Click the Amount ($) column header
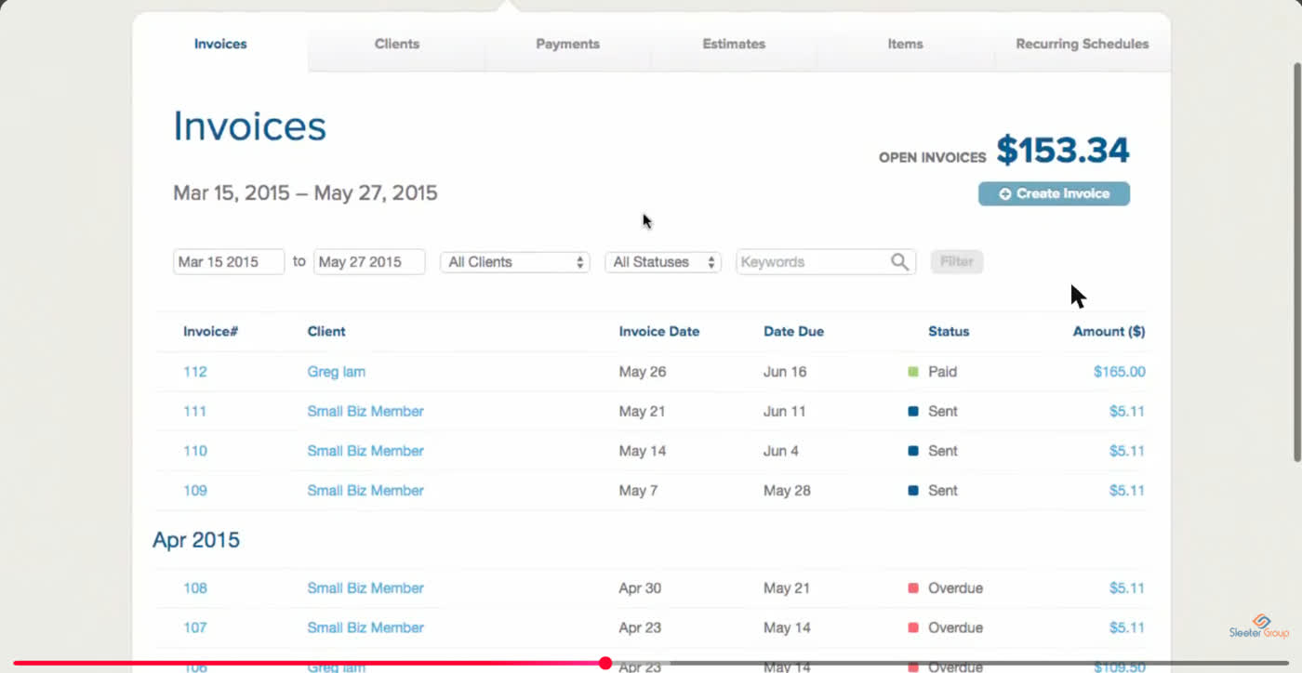Image resolution: width=1302 pixels, height=673 pixels. coord(1109,331)
